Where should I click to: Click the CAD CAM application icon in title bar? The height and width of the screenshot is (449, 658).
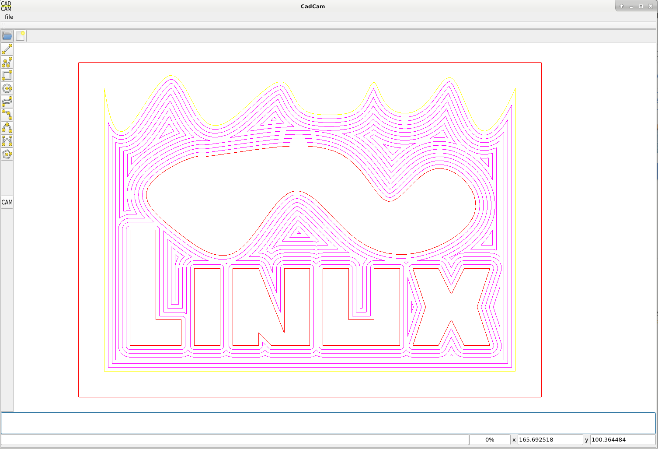click(6, 6)
